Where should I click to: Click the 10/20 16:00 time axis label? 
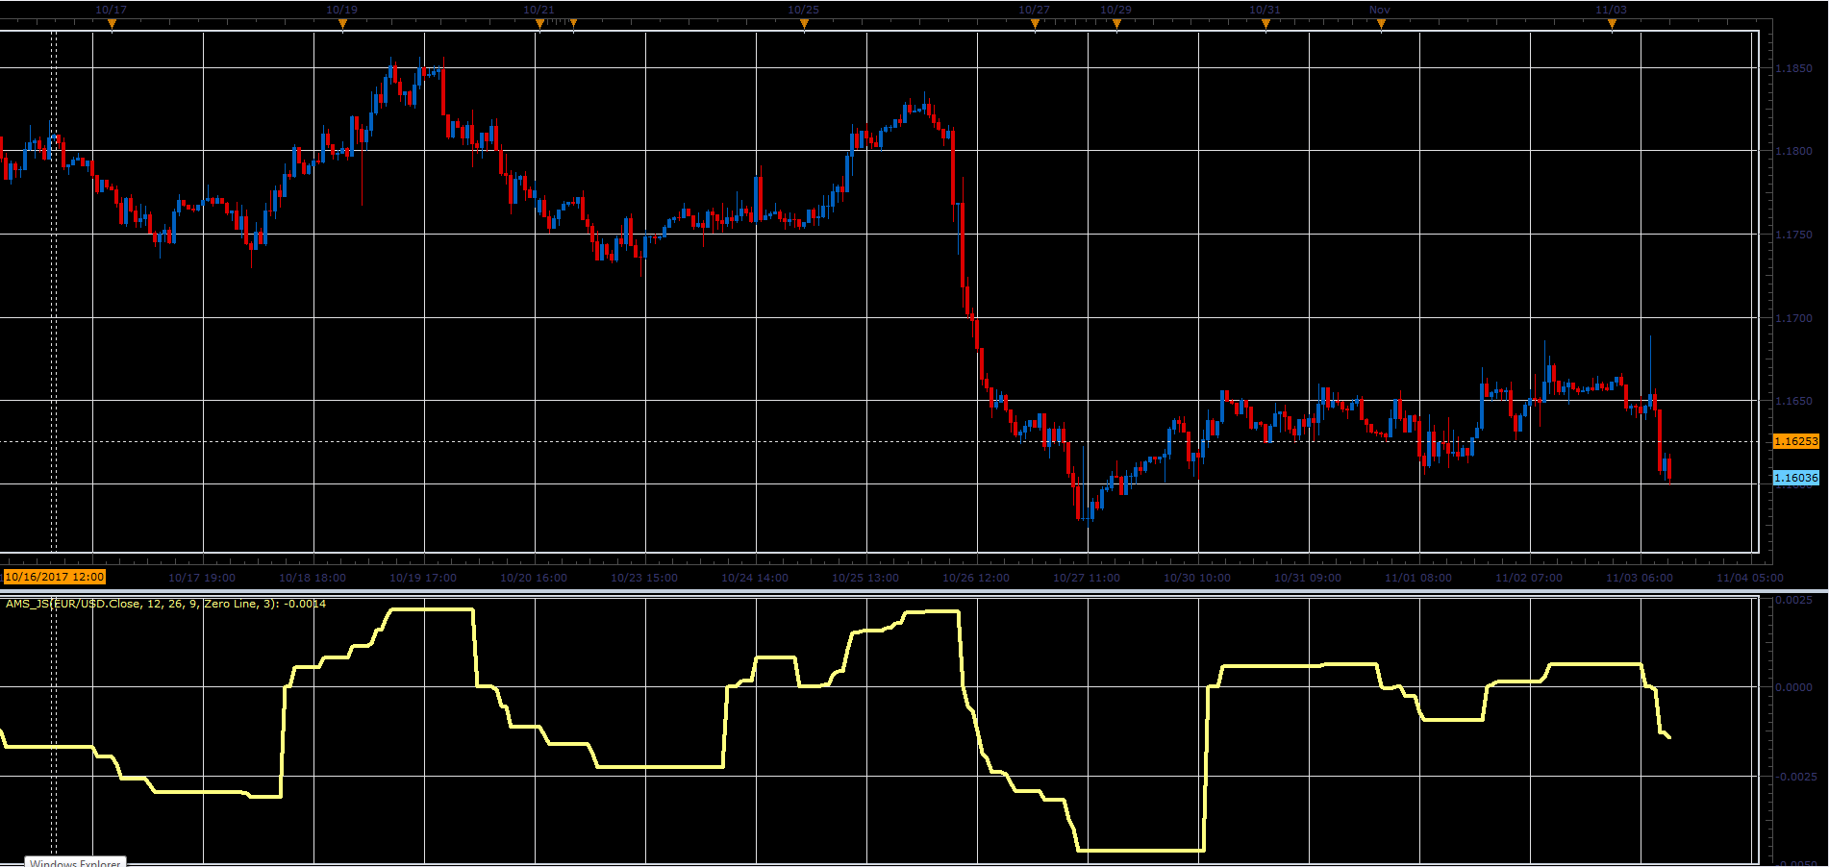click(x=534, y=578)
